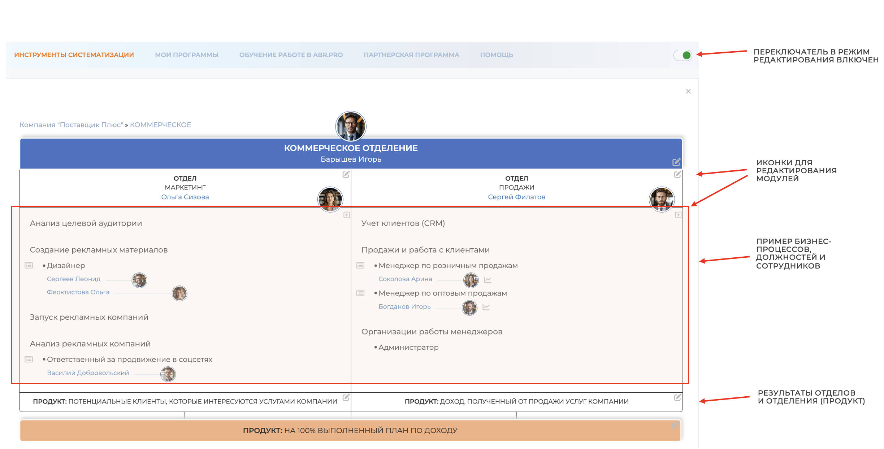Close the panel with X button
Image resolution: width=884 pixels, height=449 pixels.
(688, 91)
